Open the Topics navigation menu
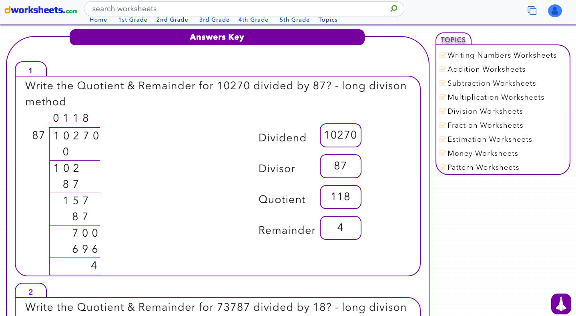 click(x=327, y=19)
